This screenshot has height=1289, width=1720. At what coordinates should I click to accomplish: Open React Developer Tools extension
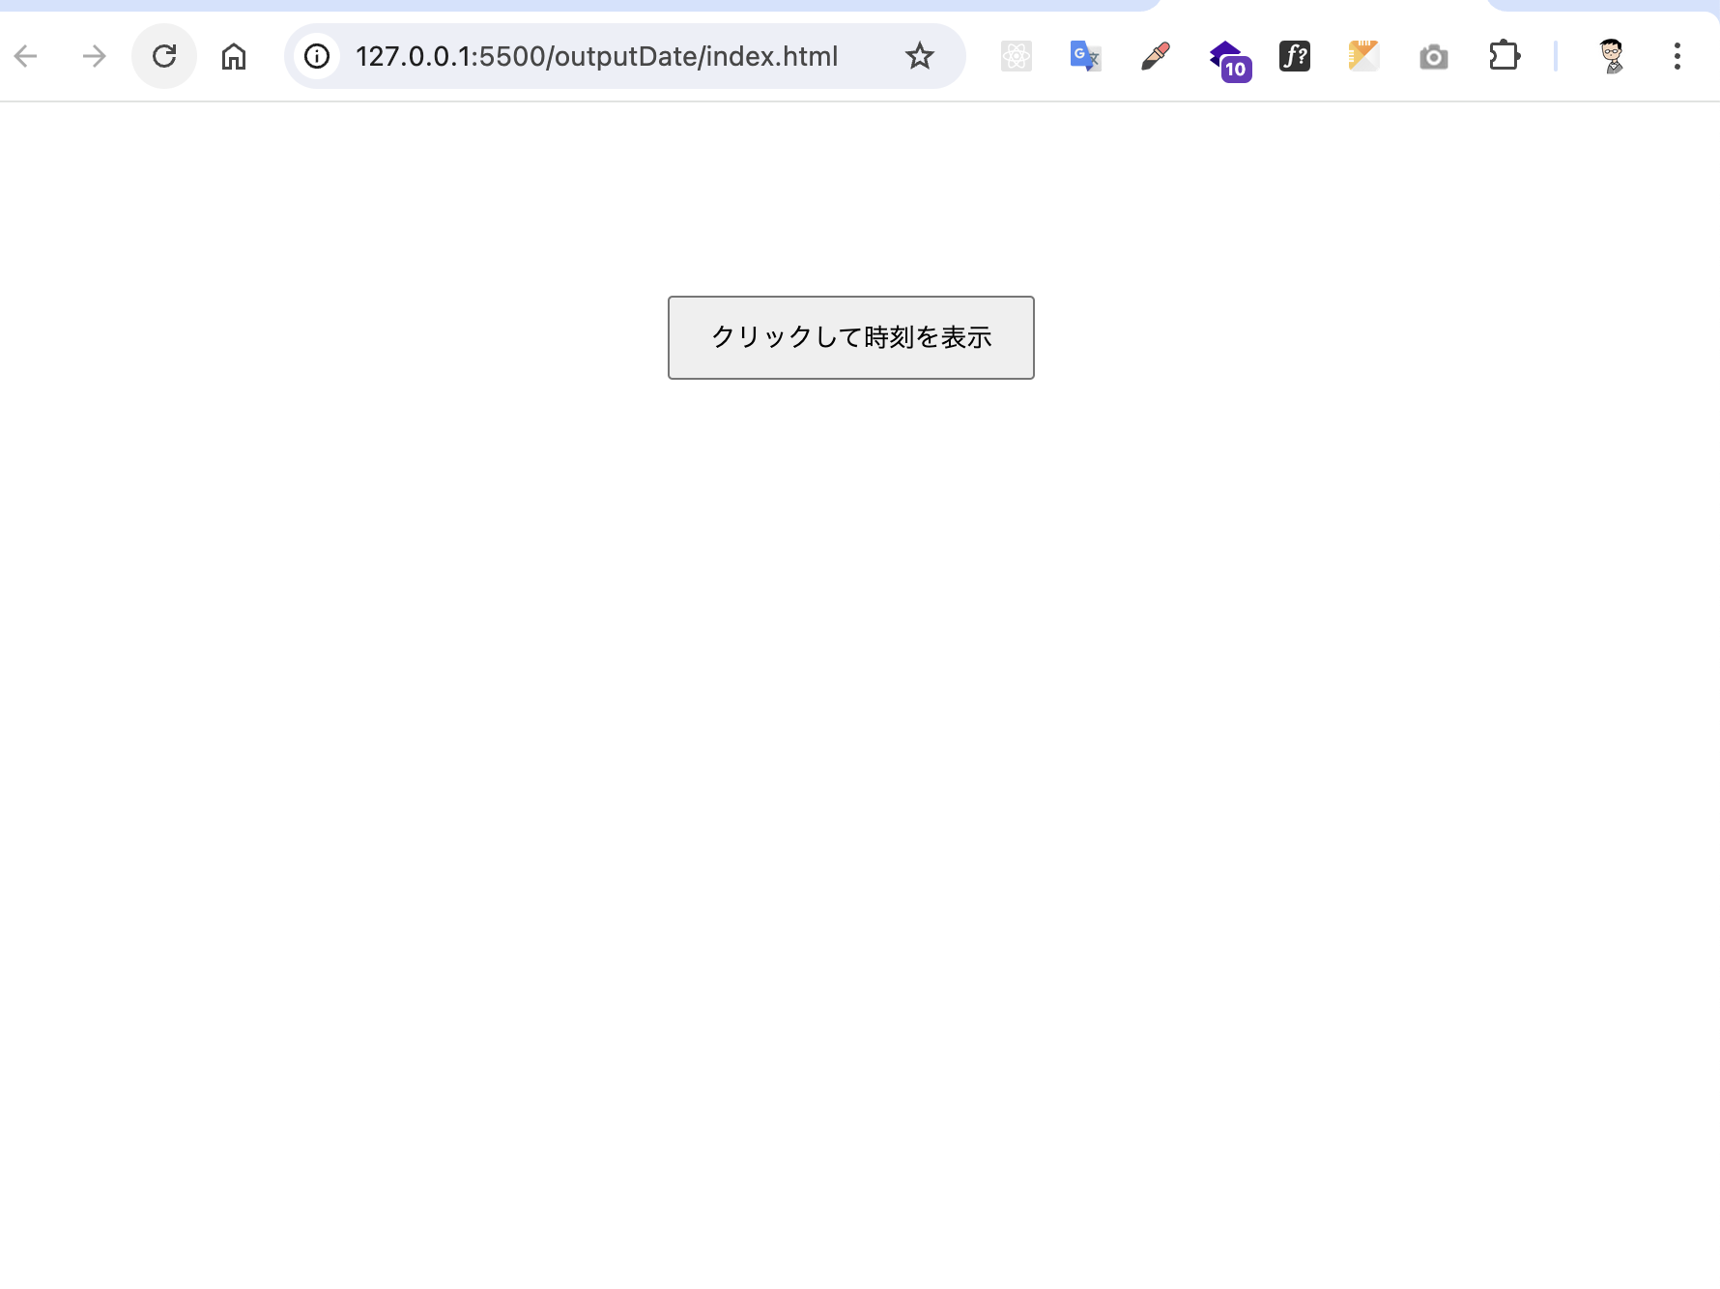(1016, 55)
